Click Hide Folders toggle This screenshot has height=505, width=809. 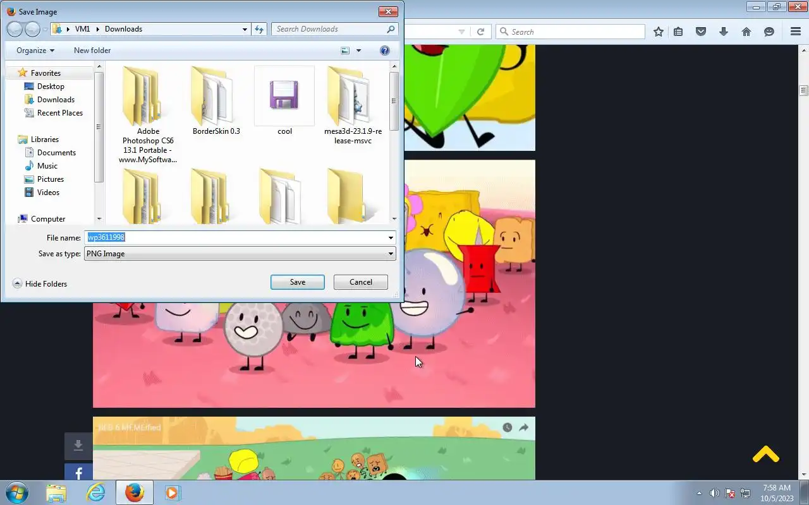tap(40, 284)
